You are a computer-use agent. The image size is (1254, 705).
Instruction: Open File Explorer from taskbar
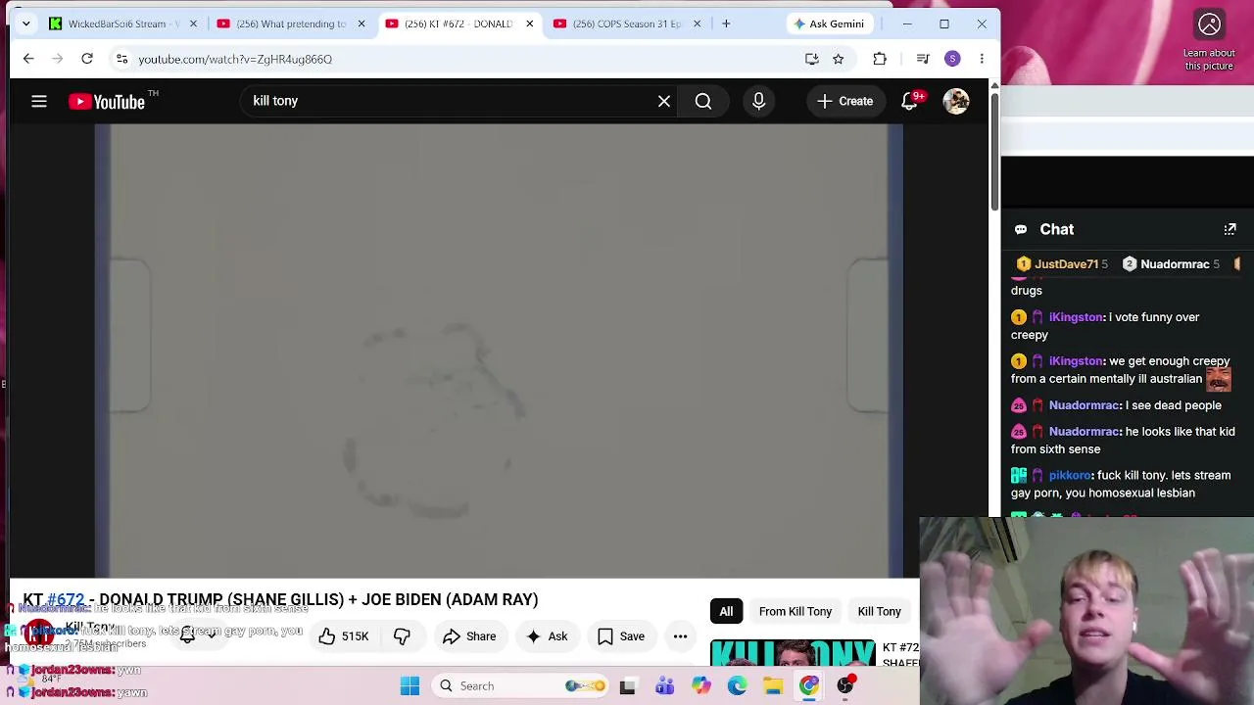point(773,685)
